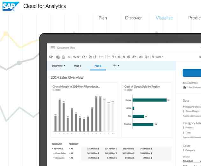
Task: Expand product All in the REVENUE row
Action: click(x=69, y=149)
